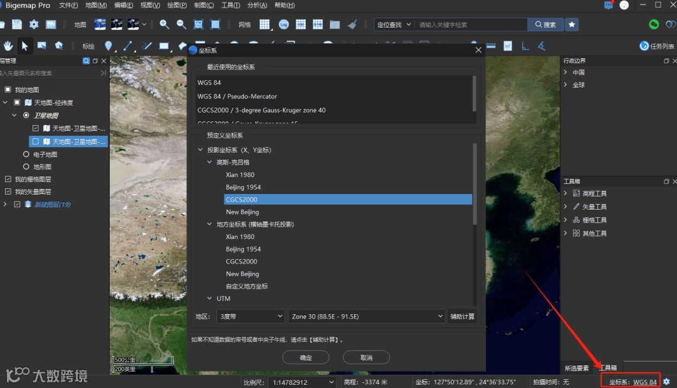Screen dimensions: 677x388
Task: Toggle the 我的栅格图层 checkbox
Action: (8, 179)
